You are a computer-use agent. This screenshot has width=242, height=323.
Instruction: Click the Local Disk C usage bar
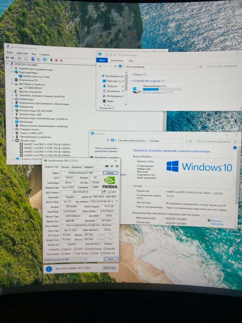pos(162,89)
